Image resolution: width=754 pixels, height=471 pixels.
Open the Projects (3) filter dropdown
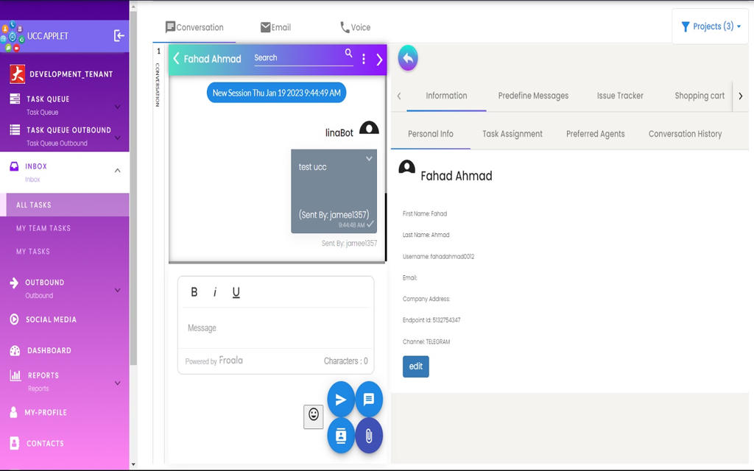(710, 26)
